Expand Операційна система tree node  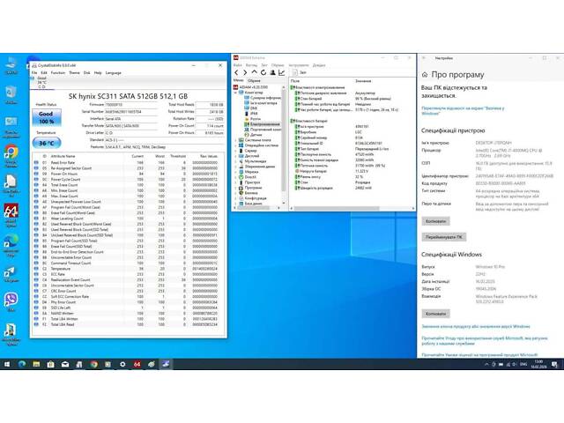pos(235,145)
